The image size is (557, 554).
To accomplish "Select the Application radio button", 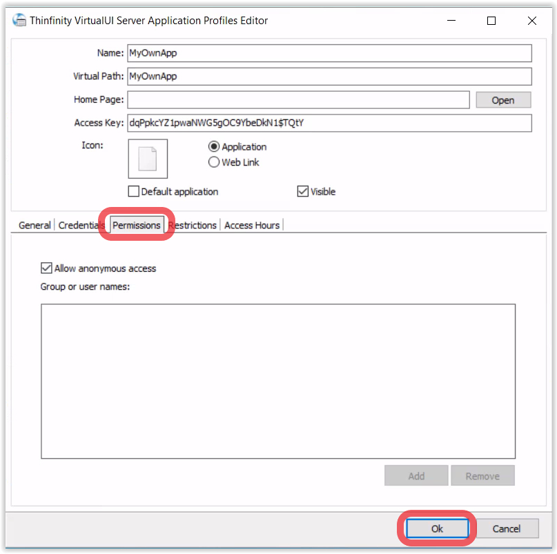I will pos(213,147).
